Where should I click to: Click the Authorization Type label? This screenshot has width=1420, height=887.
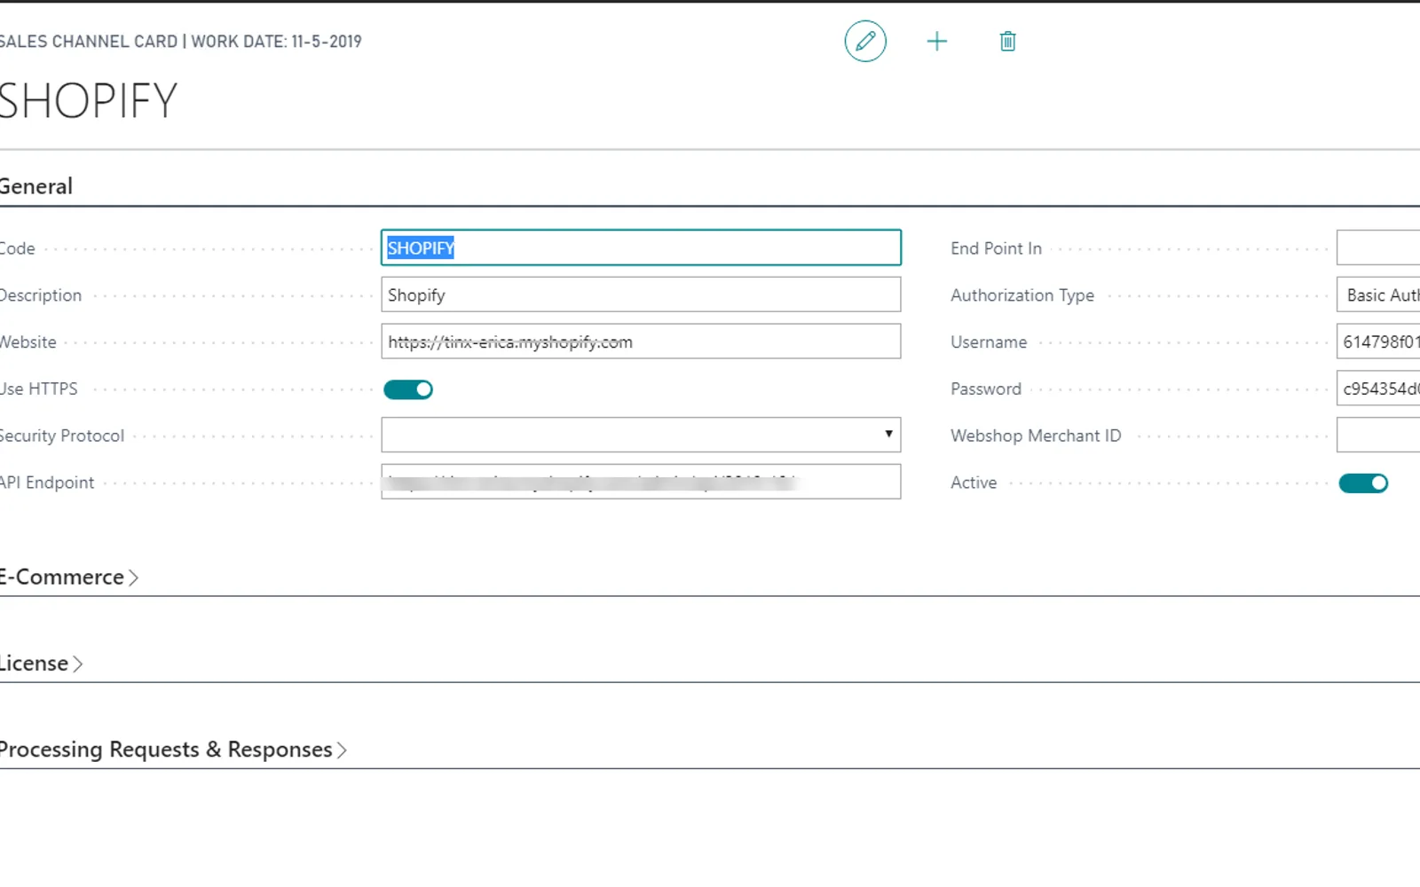[1022, 295]
